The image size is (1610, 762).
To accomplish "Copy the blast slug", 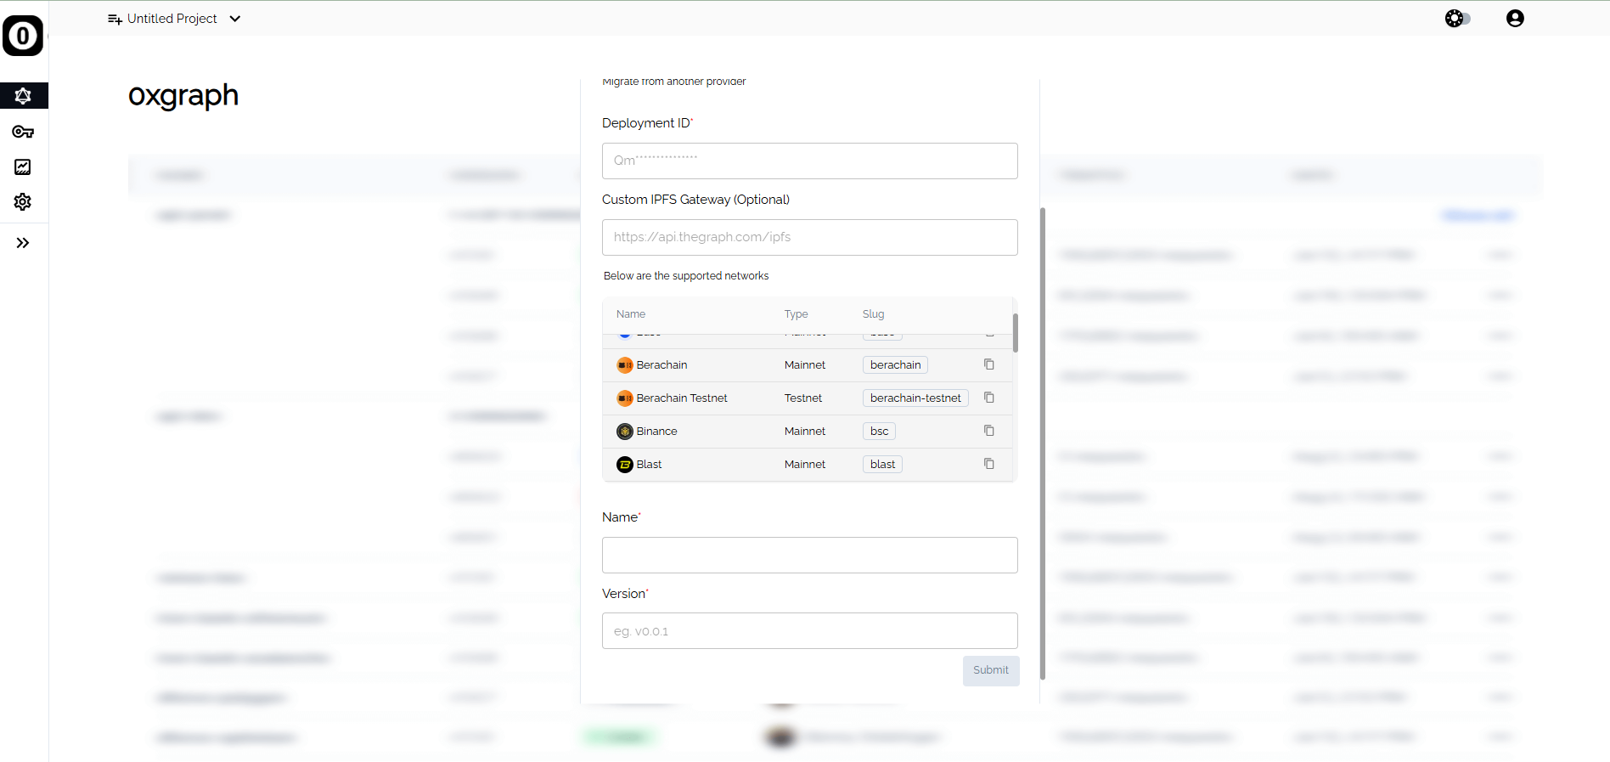I will pos(989,464).
